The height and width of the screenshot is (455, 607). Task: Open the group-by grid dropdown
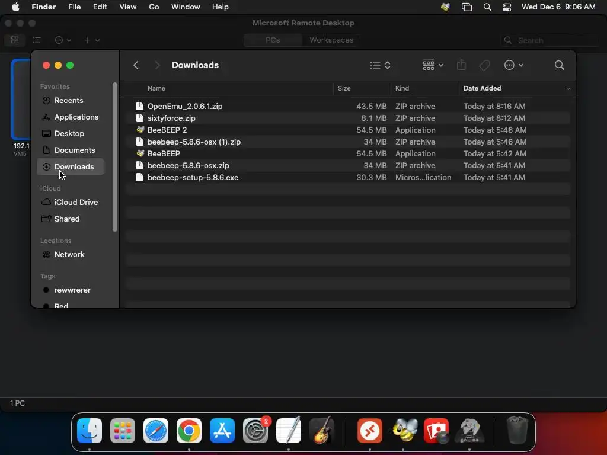click(433, 65)
